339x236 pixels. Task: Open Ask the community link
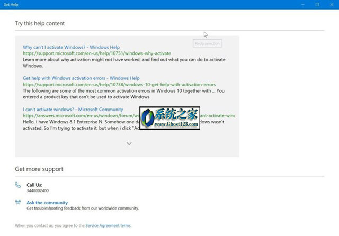[x=47, y=203]
